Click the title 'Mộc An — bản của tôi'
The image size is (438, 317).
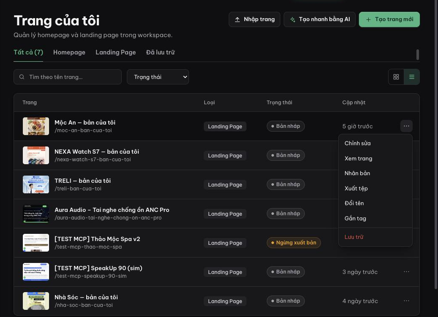coord(85,122)
